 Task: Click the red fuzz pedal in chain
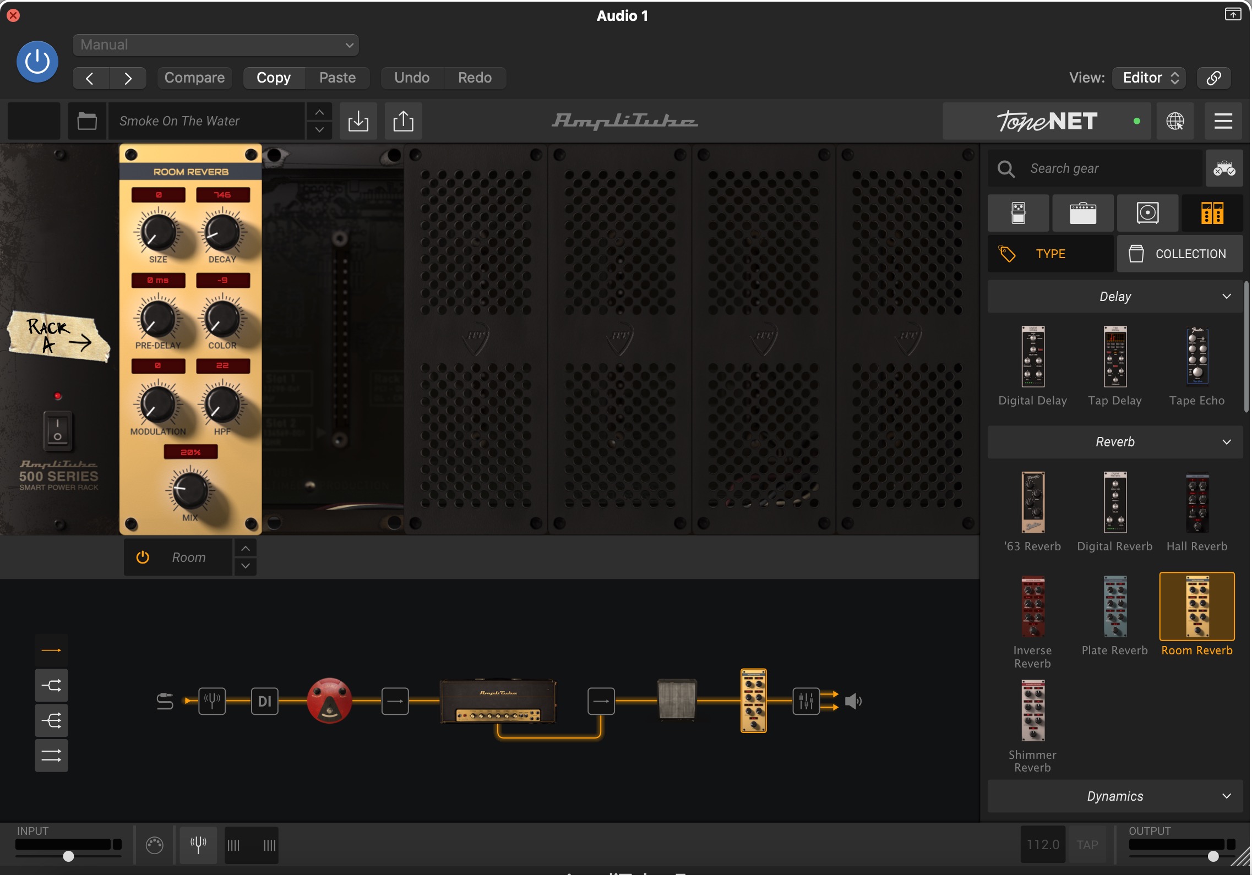[329, 700]
